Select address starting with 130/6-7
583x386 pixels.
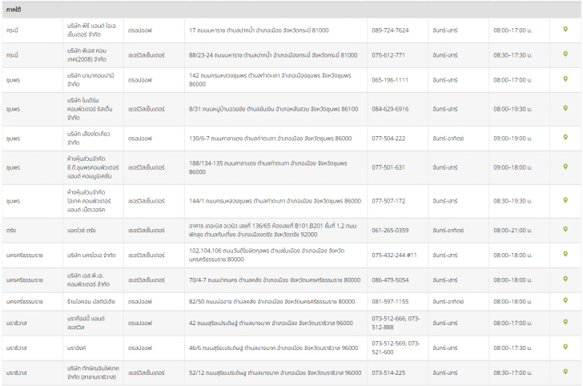click(x=271, y=139)
